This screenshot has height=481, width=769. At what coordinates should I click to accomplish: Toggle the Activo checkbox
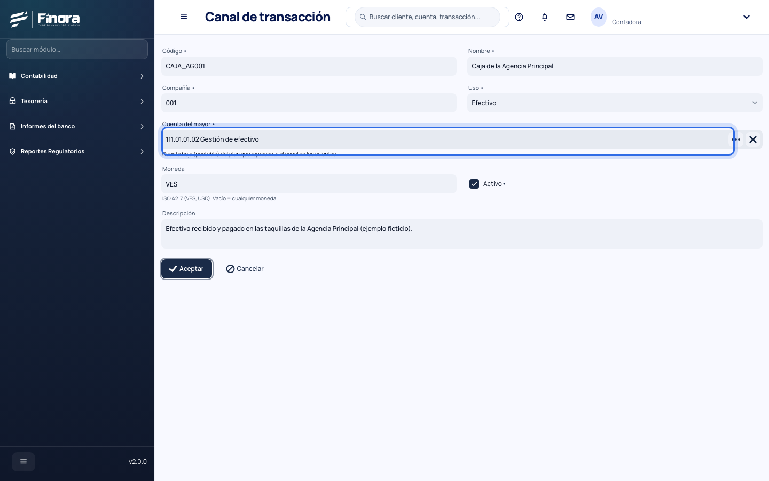point(474,184)
